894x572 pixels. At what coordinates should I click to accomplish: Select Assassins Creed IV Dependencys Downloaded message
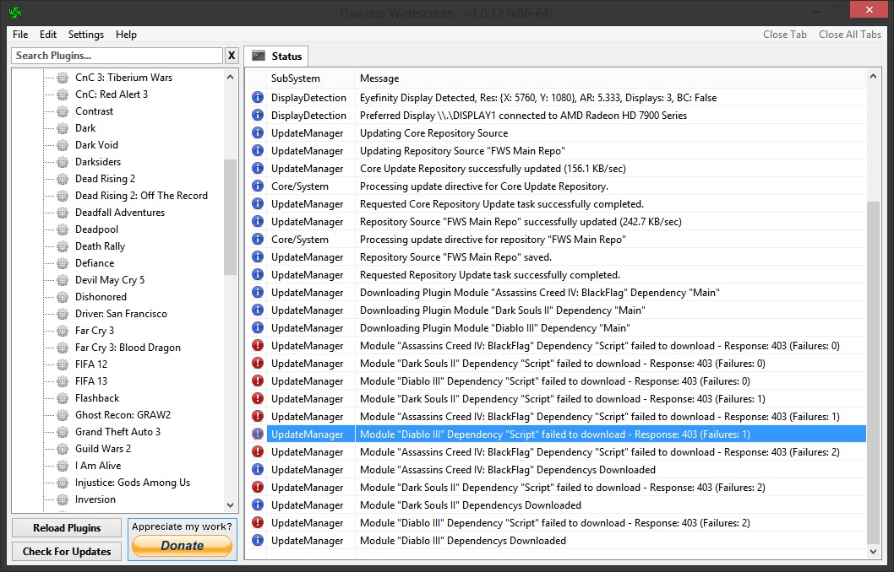coord(508,470)
